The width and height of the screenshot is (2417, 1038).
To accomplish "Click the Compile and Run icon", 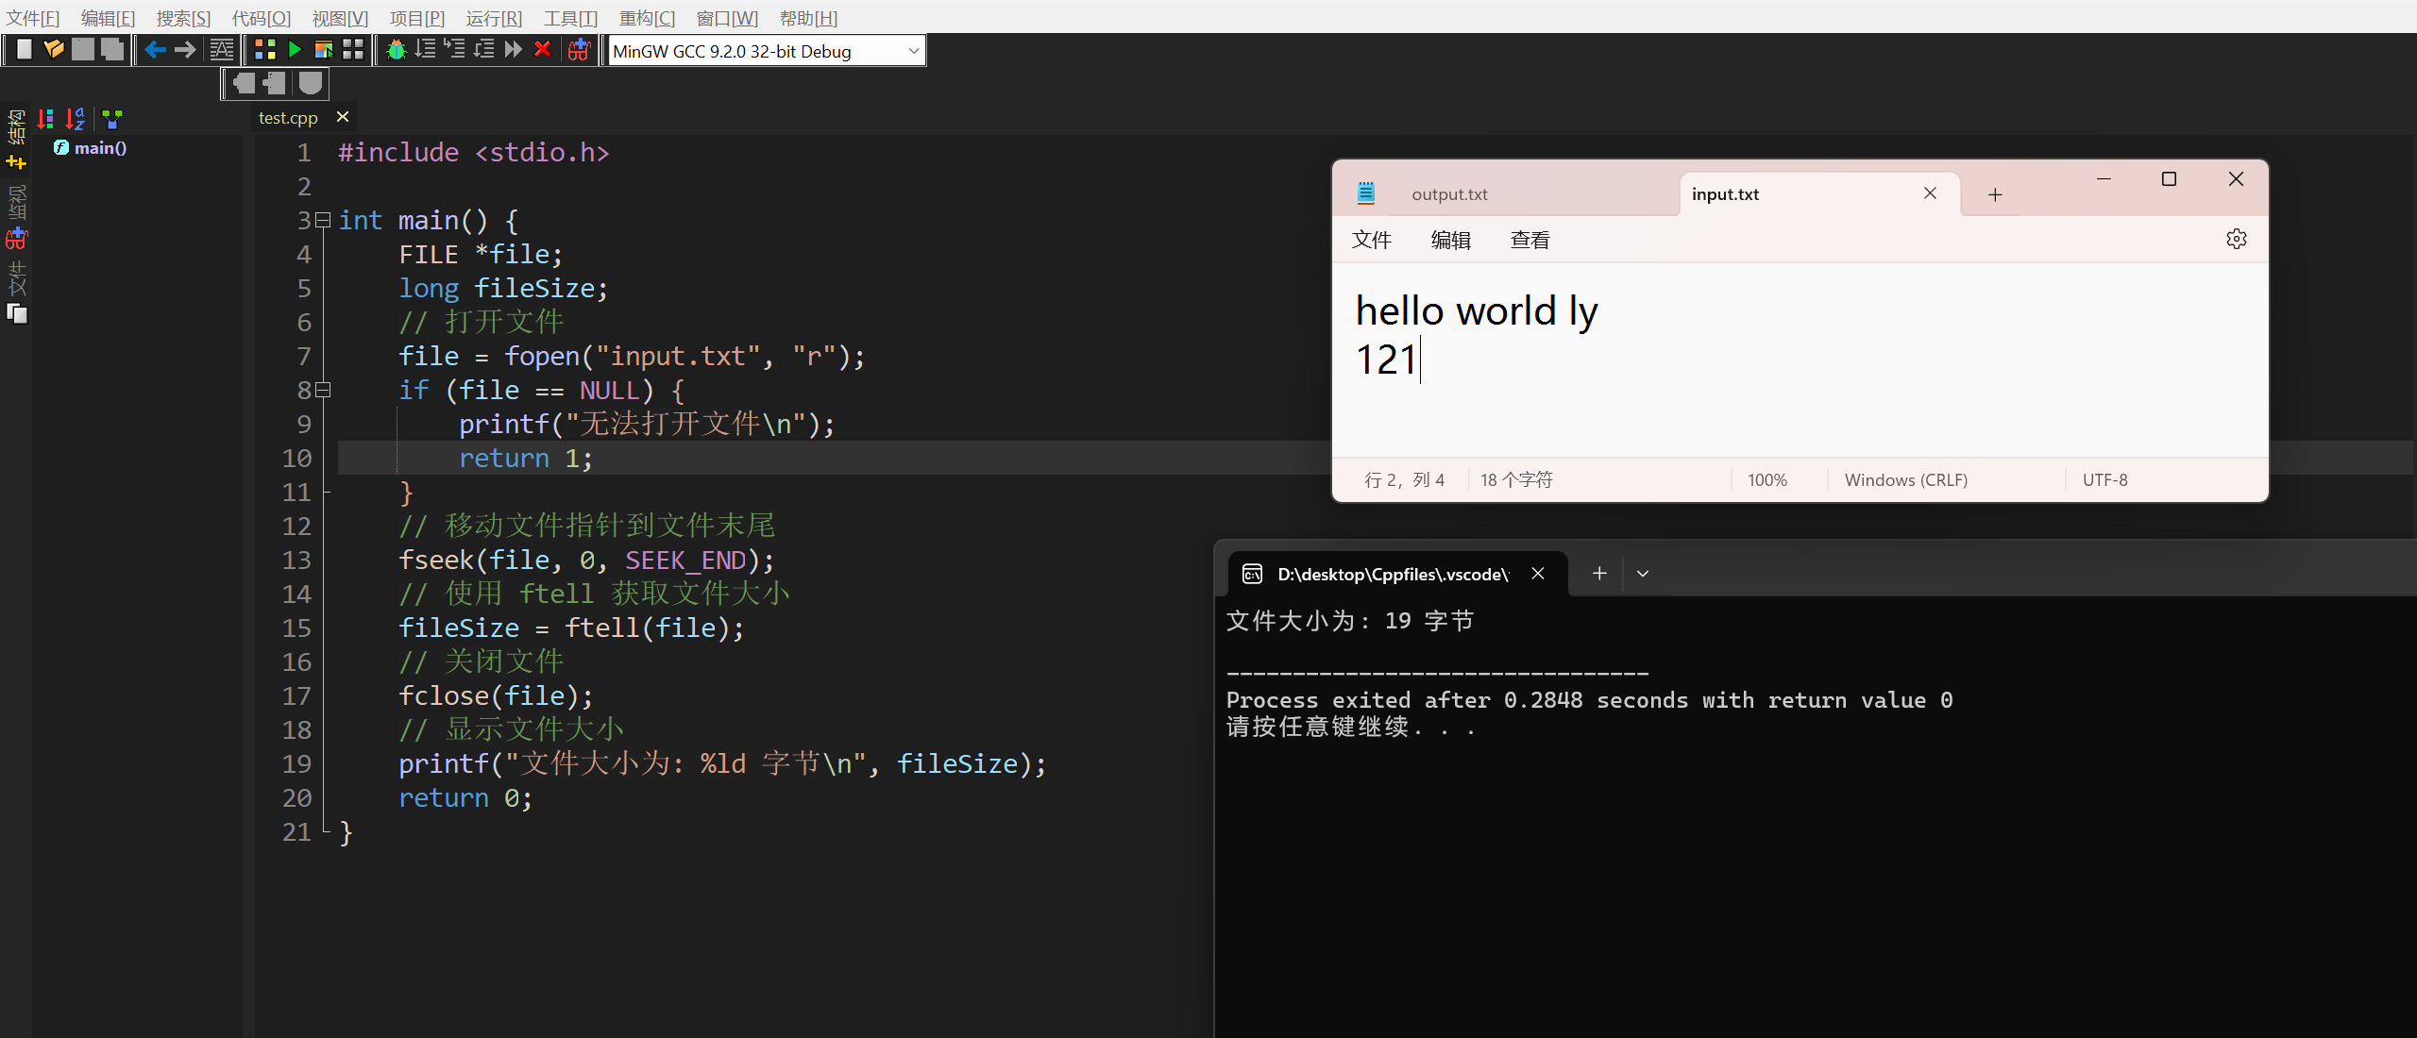I will click(324, 50).
